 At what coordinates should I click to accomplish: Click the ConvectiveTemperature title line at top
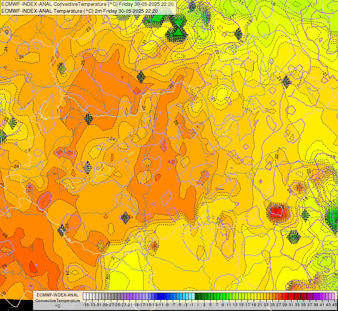(x=88, y=4)
